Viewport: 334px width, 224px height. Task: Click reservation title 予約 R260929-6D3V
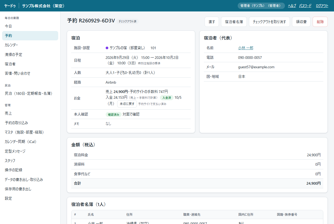91,21
